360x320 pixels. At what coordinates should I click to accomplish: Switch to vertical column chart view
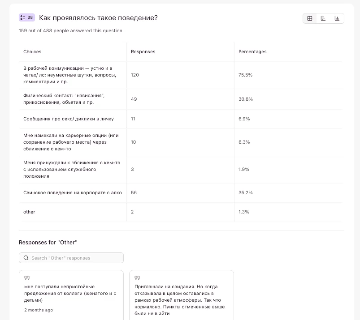pos(337,18)
